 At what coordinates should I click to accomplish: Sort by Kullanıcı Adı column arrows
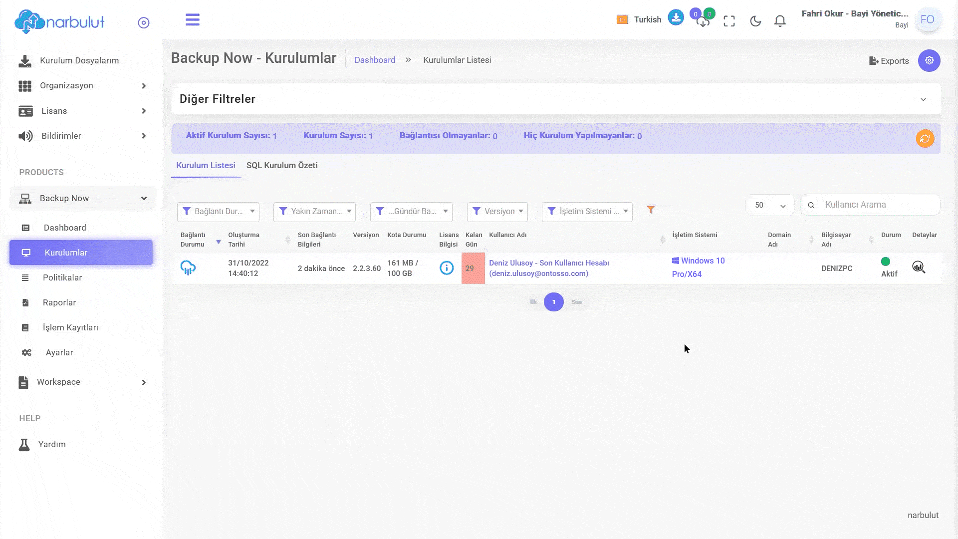663,240
